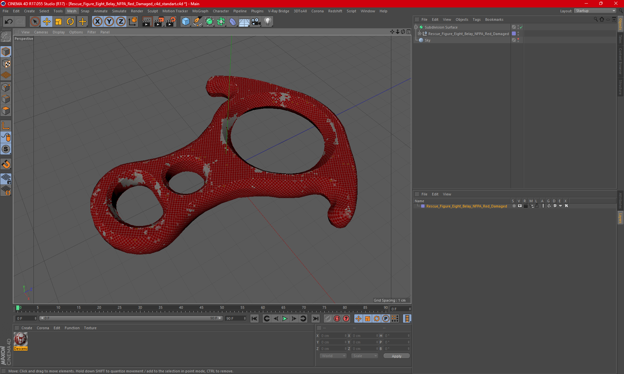Open the Simulate menu
Screen dimensions: 624x374
pos(119,11)
